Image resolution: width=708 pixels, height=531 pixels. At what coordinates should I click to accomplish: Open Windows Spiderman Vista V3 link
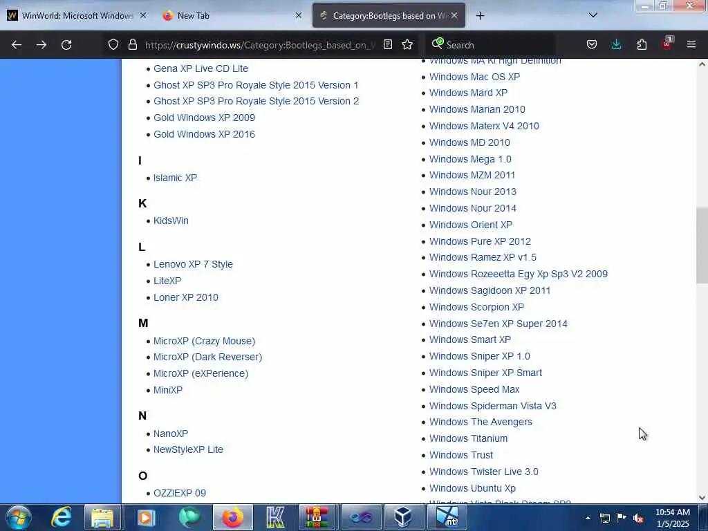(x=492, y=406)
